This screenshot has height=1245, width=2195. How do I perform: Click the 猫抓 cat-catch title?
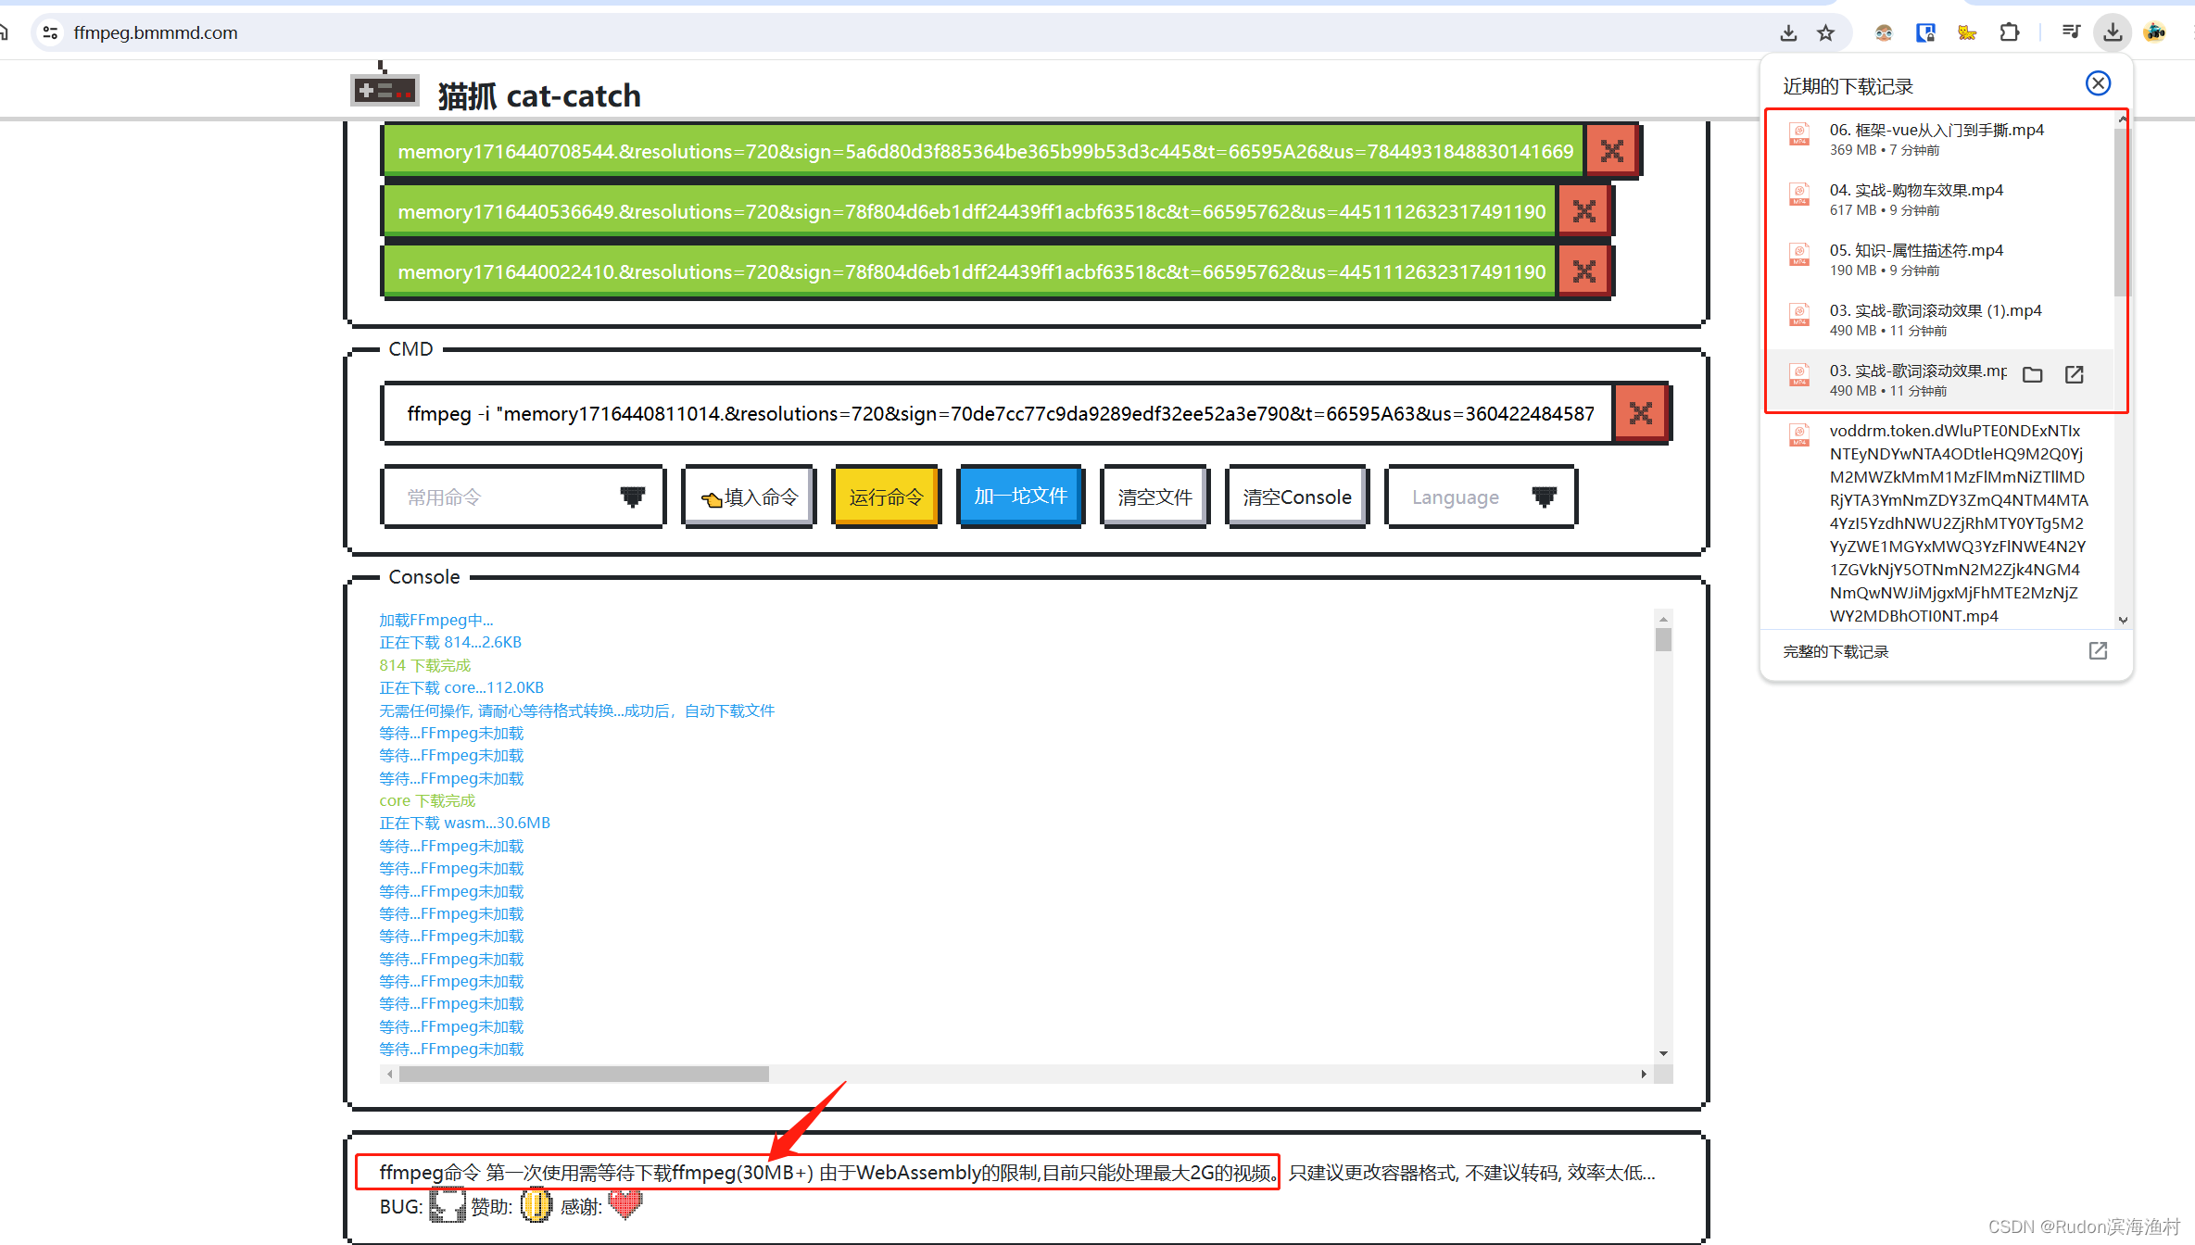(x=539, y=95)
